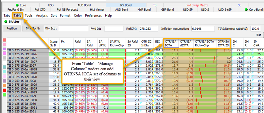Image resolution: width=264 pixels, height=113 pixels.
Task: Switch to the USD S tab
Action: coord(205,10)
